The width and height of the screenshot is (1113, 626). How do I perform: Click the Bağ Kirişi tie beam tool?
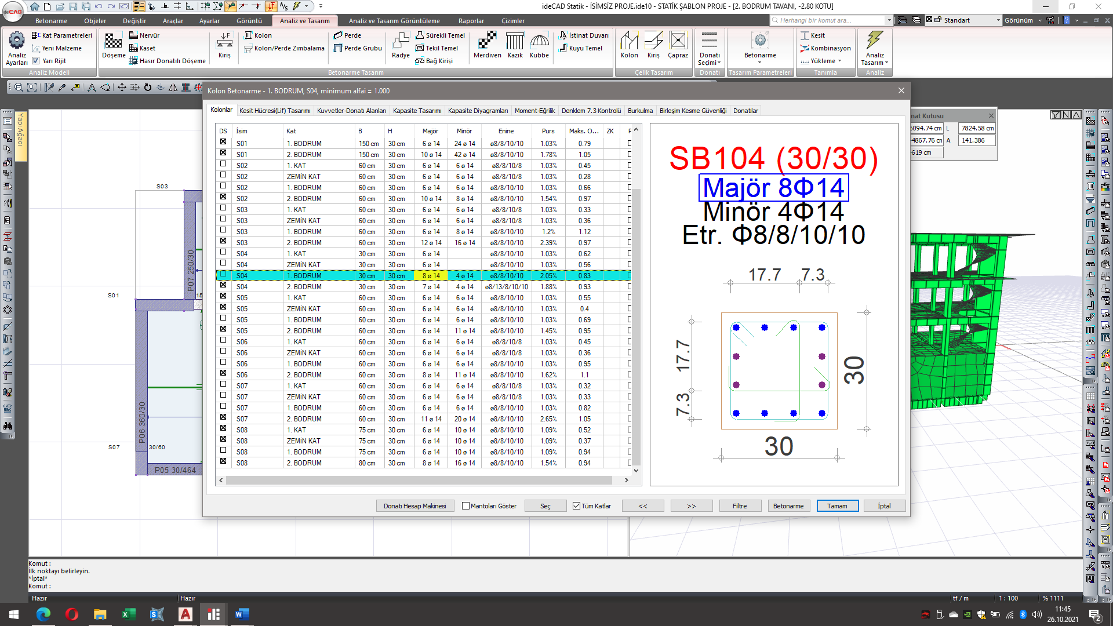(434, 61)
